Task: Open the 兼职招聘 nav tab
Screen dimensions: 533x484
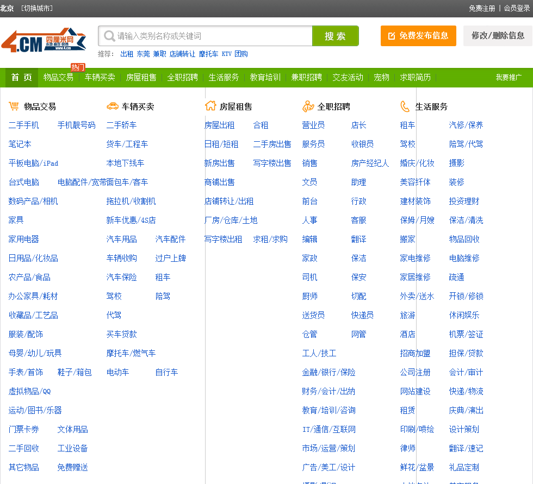Action: coord(307,77)
